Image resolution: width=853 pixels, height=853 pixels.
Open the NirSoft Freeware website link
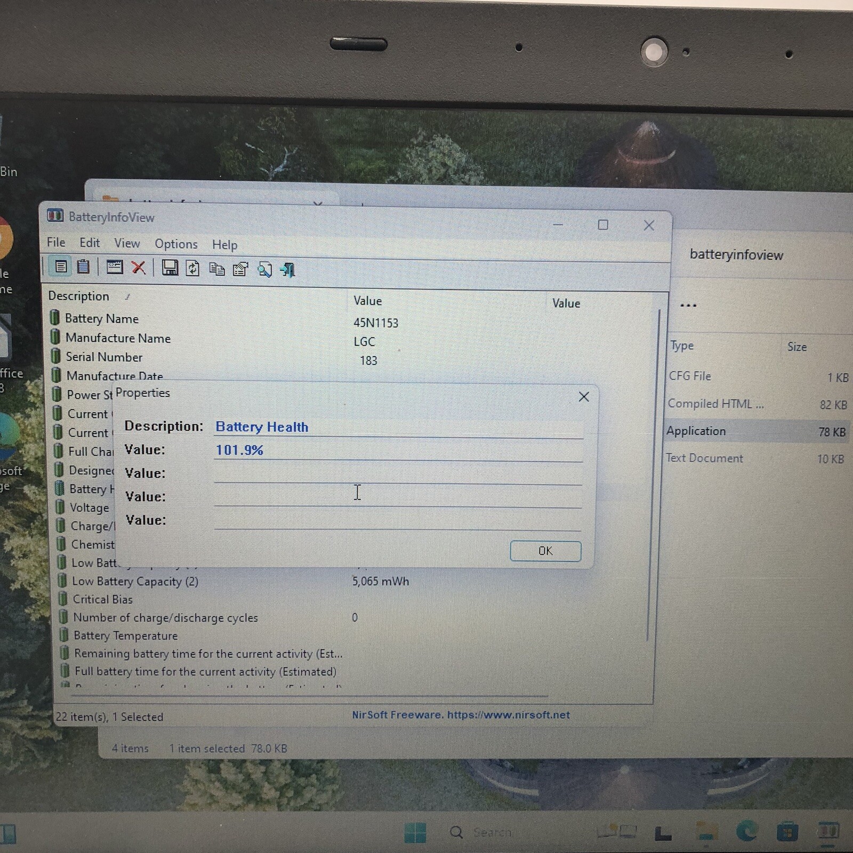coord(461,714)
